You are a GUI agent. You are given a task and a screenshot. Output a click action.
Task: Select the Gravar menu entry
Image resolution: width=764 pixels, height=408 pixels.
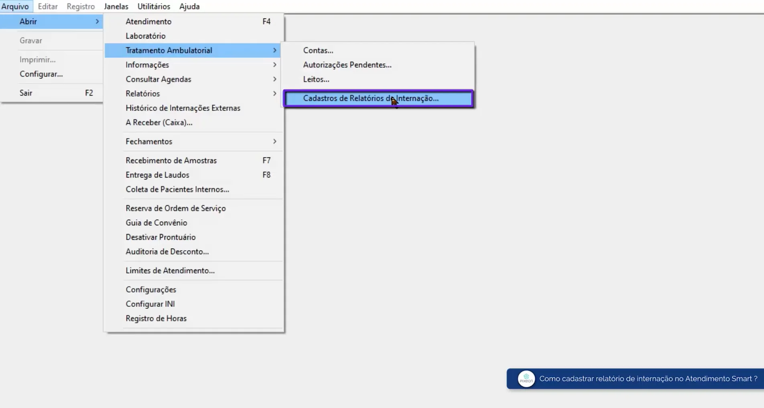pos(51,41)
